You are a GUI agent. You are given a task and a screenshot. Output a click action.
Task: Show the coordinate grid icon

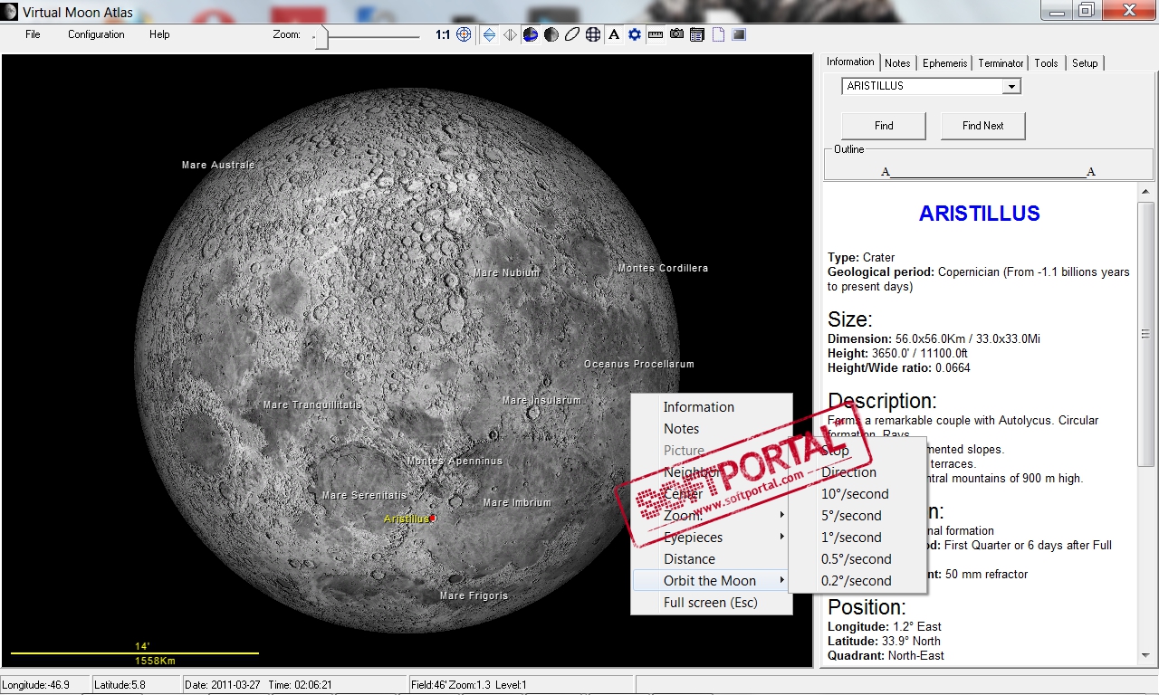[593, 34]
